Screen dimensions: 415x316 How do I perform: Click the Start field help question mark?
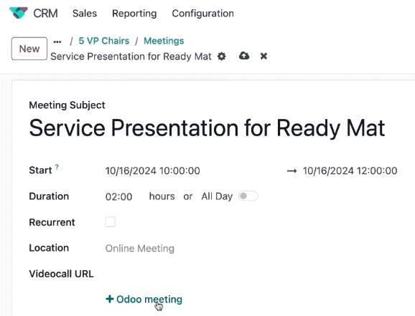[x=57, y=167]
